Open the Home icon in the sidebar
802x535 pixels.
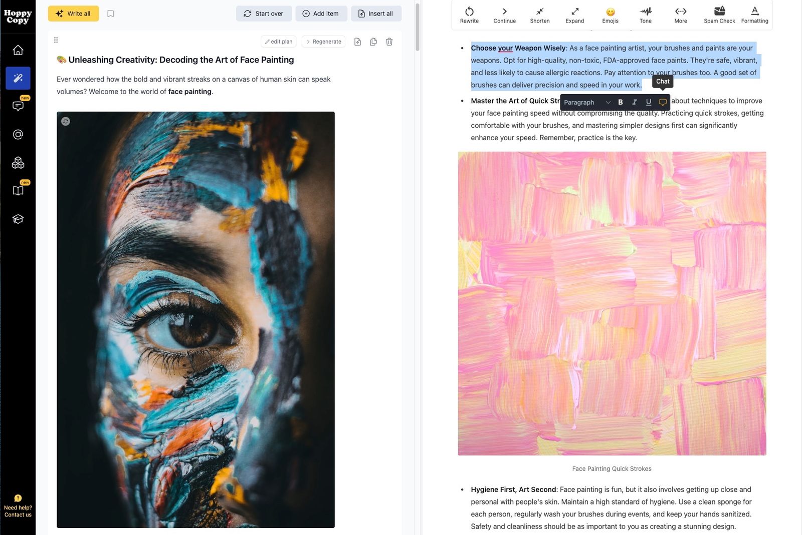point(18,50)
